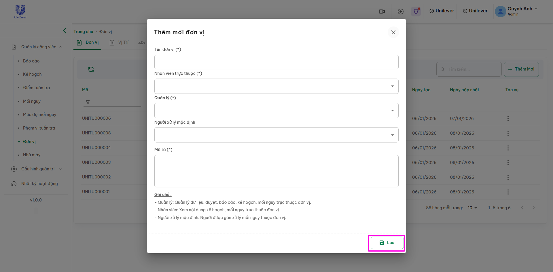The height and width of the screenshot is (272, 553).
Task: Collapse the sidebar with the left arrow
Action: [65, 31]
